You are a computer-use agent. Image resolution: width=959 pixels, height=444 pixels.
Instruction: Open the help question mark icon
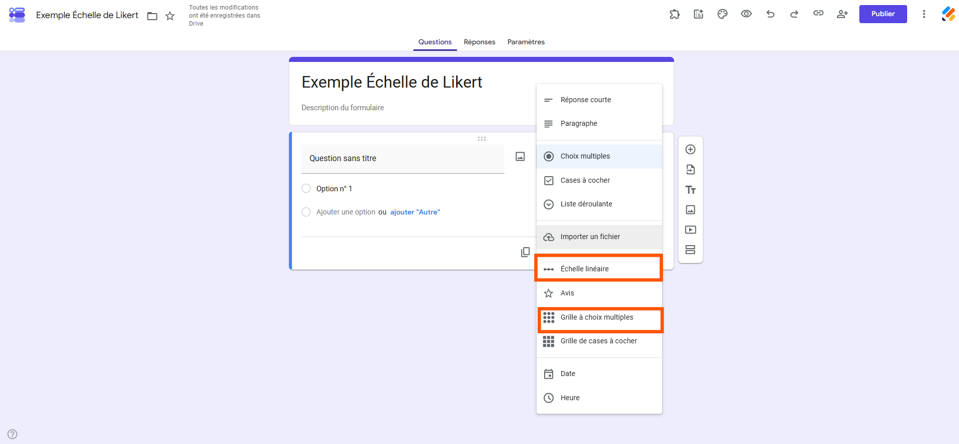pos(13,434)
